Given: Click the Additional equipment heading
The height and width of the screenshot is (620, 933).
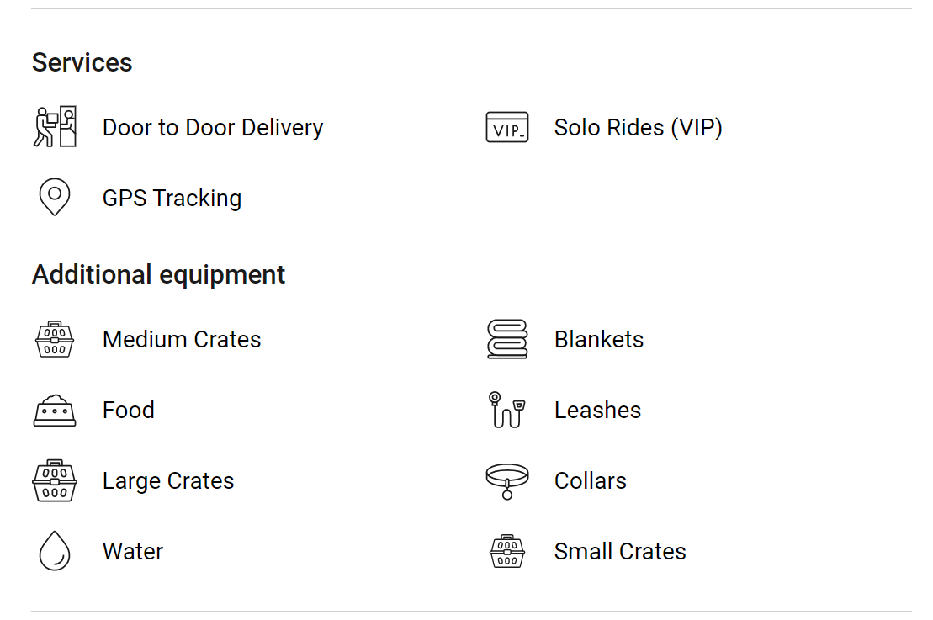Looking at the screenshot, I should pyautogui.click(x=158, y=275).
